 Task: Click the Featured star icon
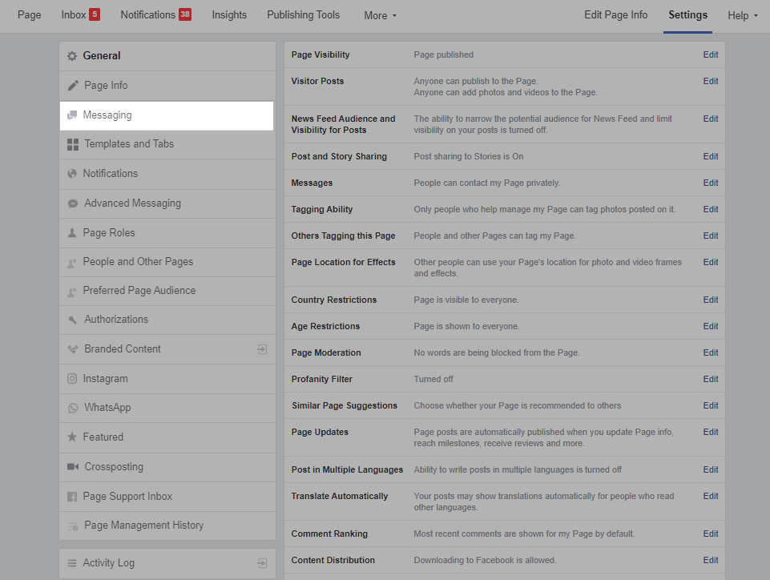point(73,437)
